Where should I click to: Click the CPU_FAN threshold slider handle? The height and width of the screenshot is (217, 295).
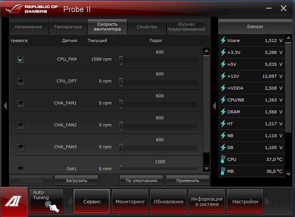pos(121,60)
